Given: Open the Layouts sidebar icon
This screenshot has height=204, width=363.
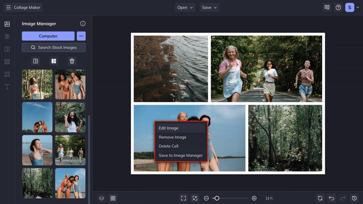Looking at the screenshot, I should [7, 49].
